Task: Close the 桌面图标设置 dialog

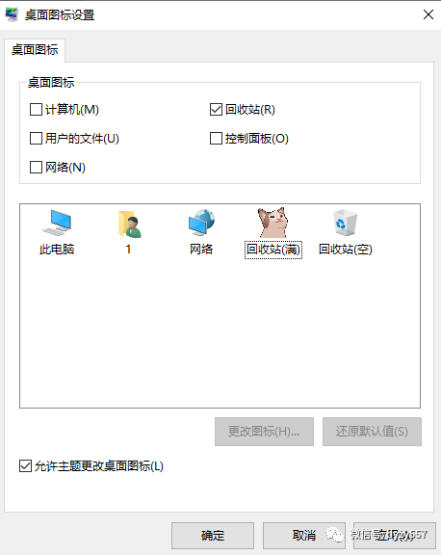Action: [x=428, y=14]
